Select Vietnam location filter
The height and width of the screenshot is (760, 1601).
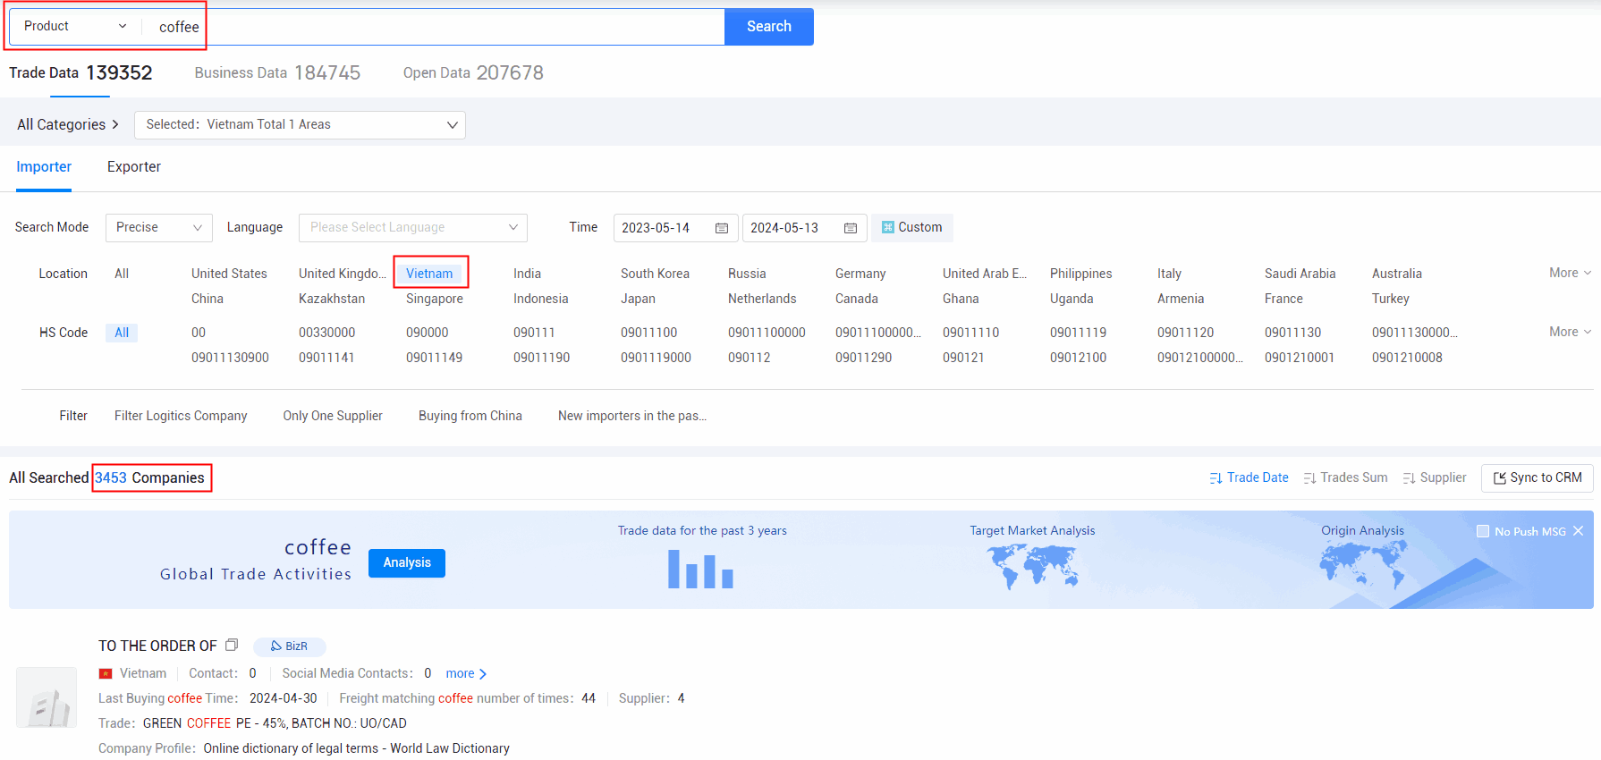(x=429, y=274)
